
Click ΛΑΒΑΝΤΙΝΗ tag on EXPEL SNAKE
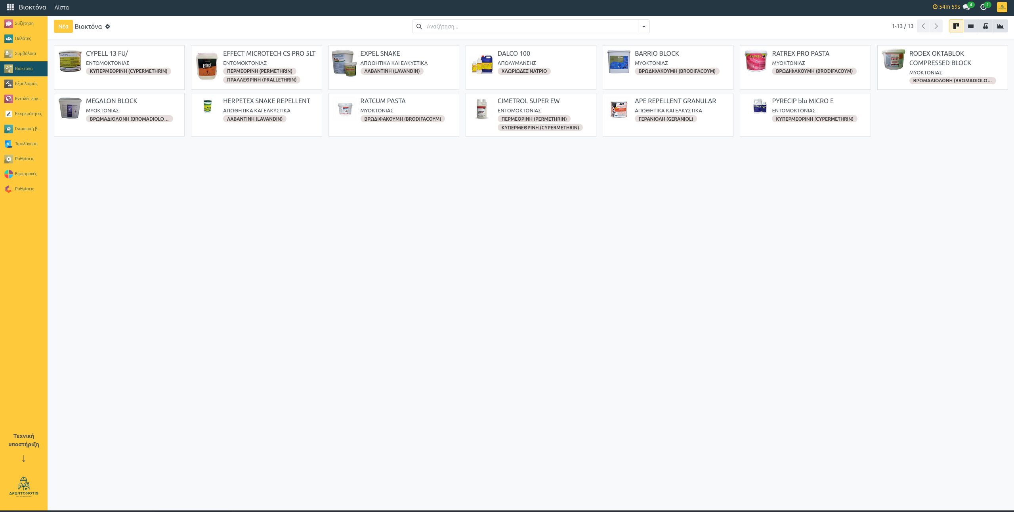click(x=392, y=71)
